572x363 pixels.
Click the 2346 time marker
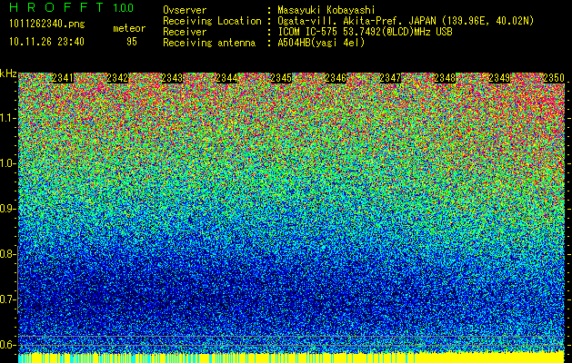336,78
